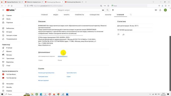The image size is (171, 96).
Task: Open a new browser tab
Action: pos(86,2)
